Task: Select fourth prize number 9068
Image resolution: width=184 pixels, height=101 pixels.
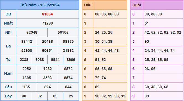Action: point(40,60)
